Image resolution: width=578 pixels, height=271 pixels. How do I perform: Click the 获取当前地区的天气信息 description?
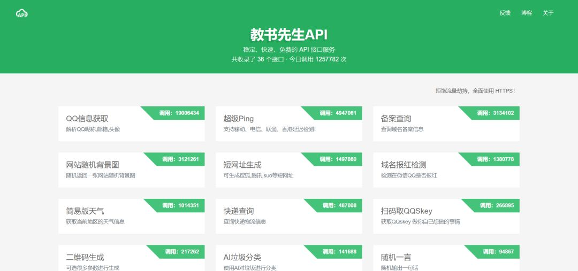tap(95, 222)
